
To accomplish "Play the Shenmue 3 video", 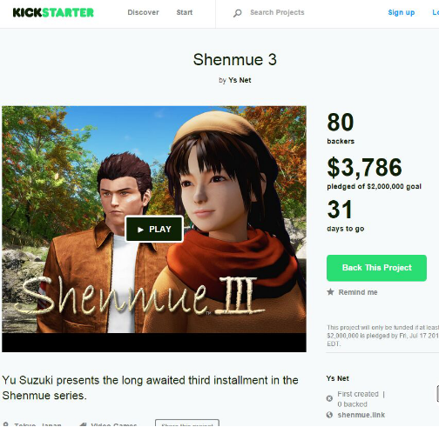I will pyautogui.click(x=154, y=229).
